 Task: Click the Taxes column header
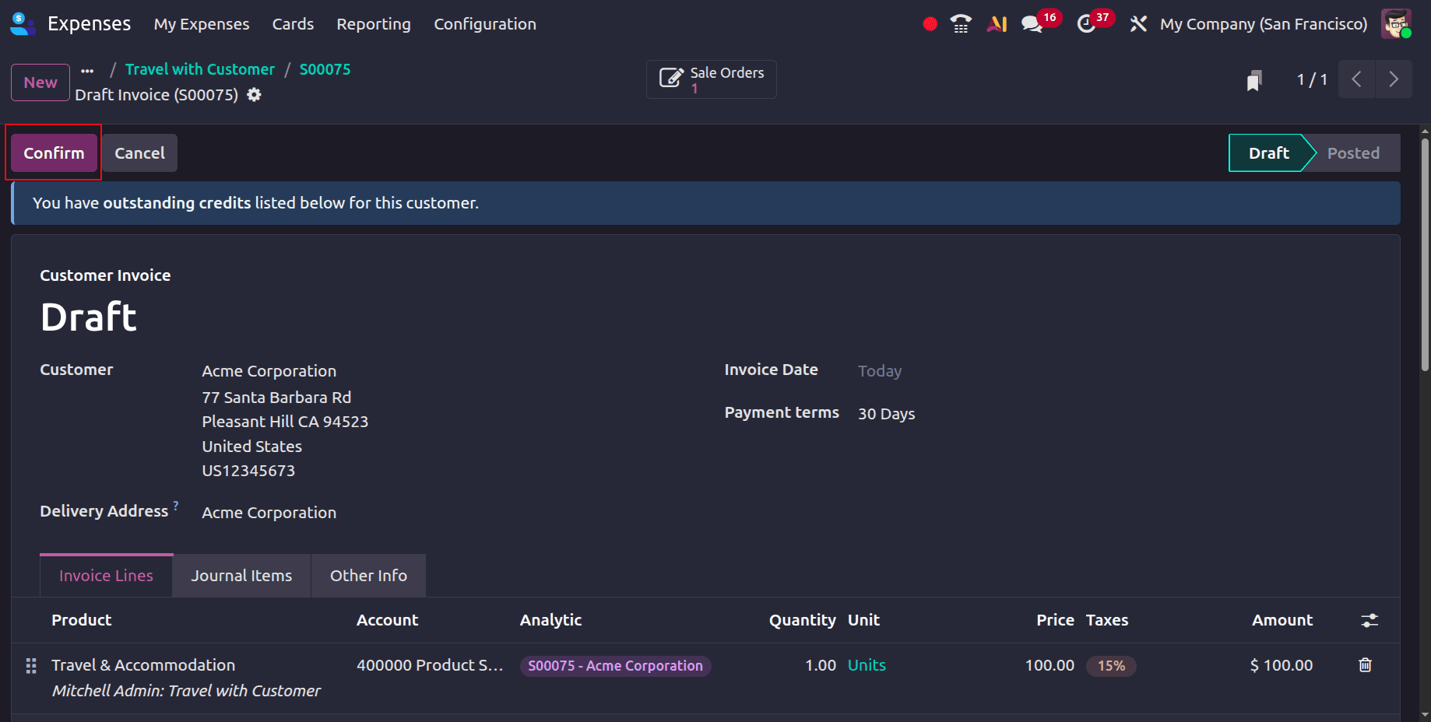point(1107,620)
